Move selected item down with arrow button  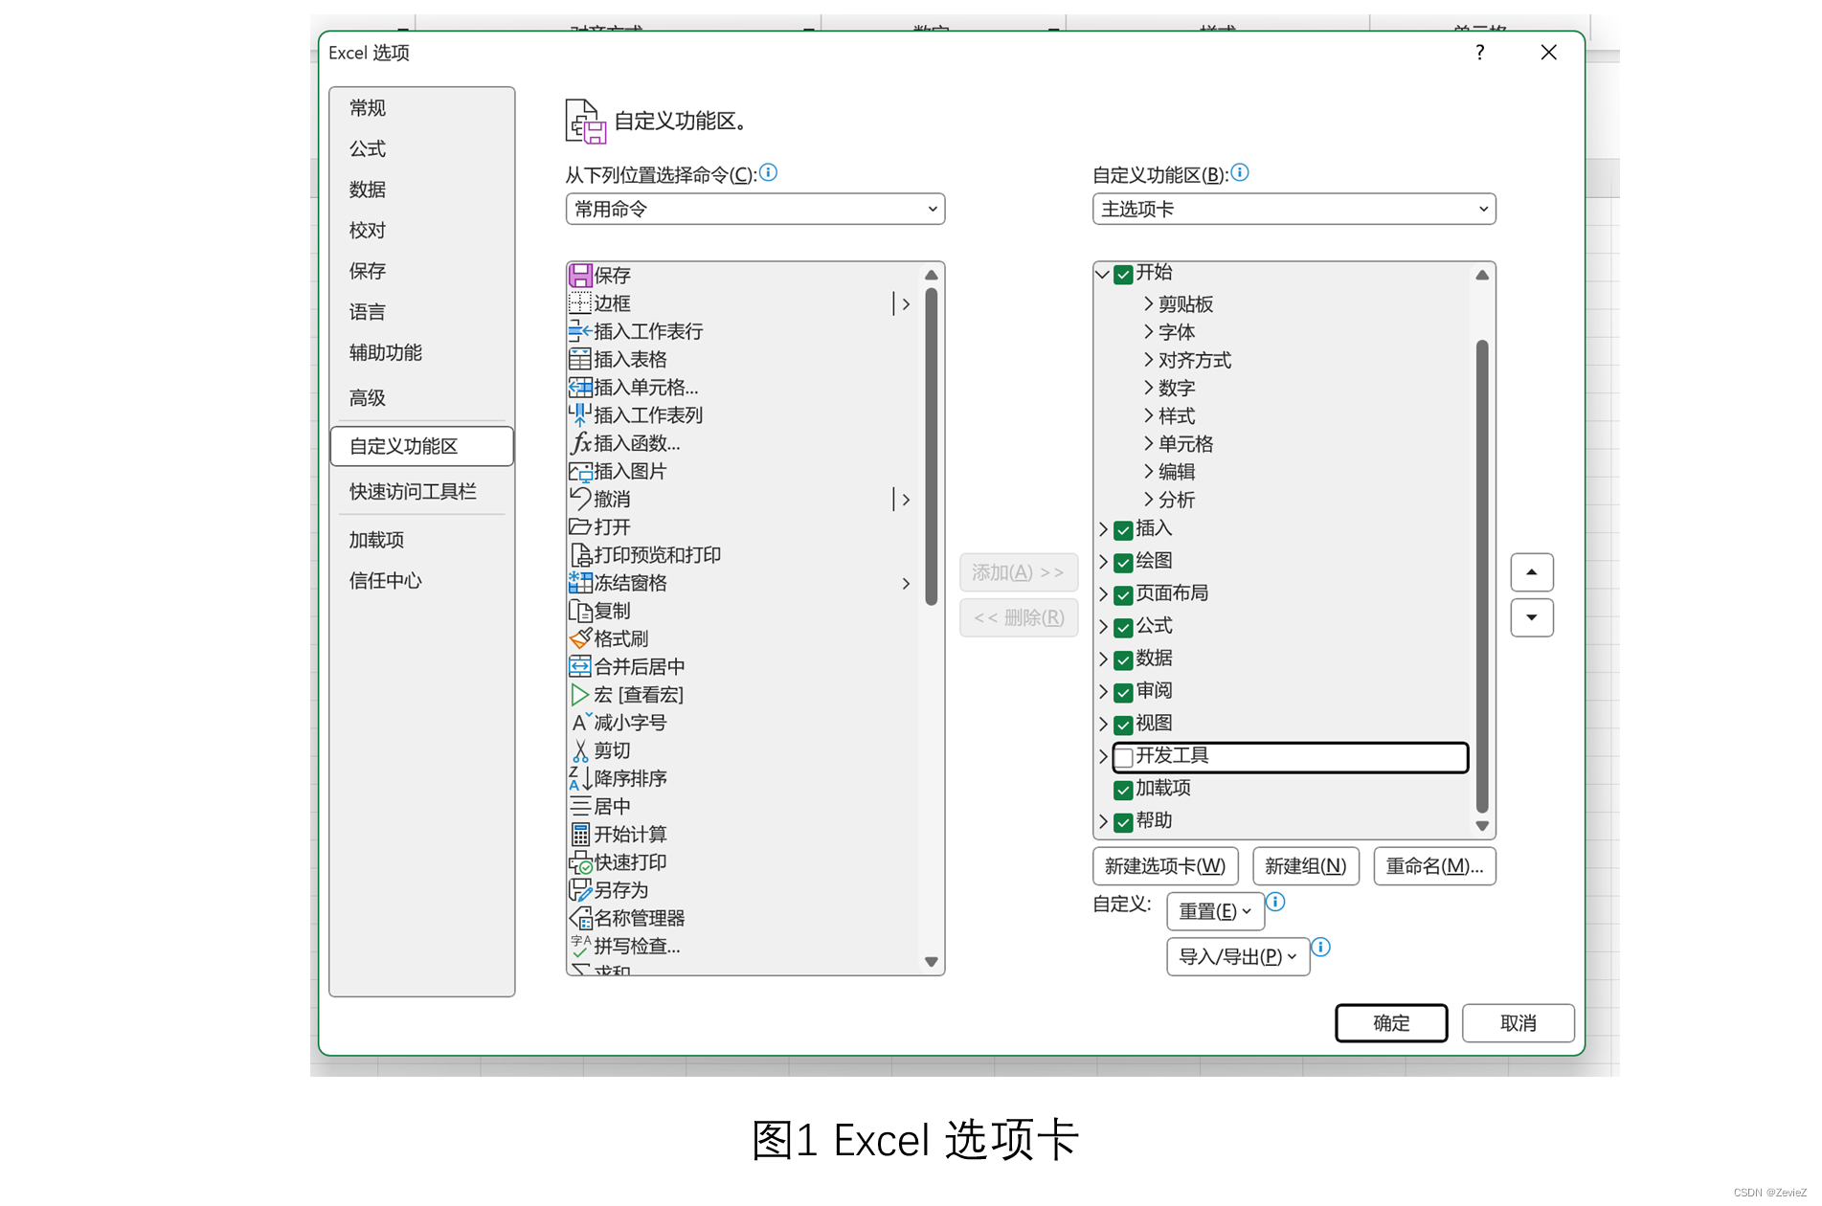point(1532,617)
